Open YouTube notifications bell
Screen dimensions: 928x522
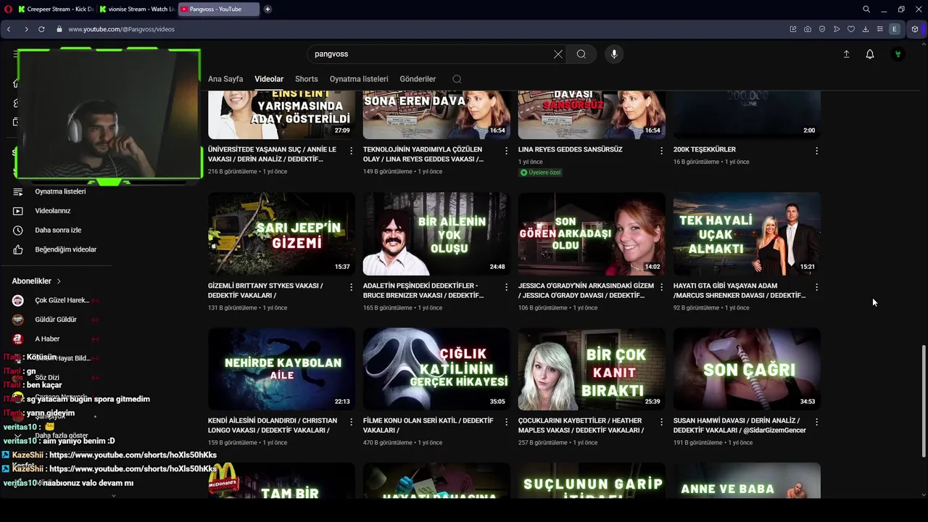[x=870, y=54]
